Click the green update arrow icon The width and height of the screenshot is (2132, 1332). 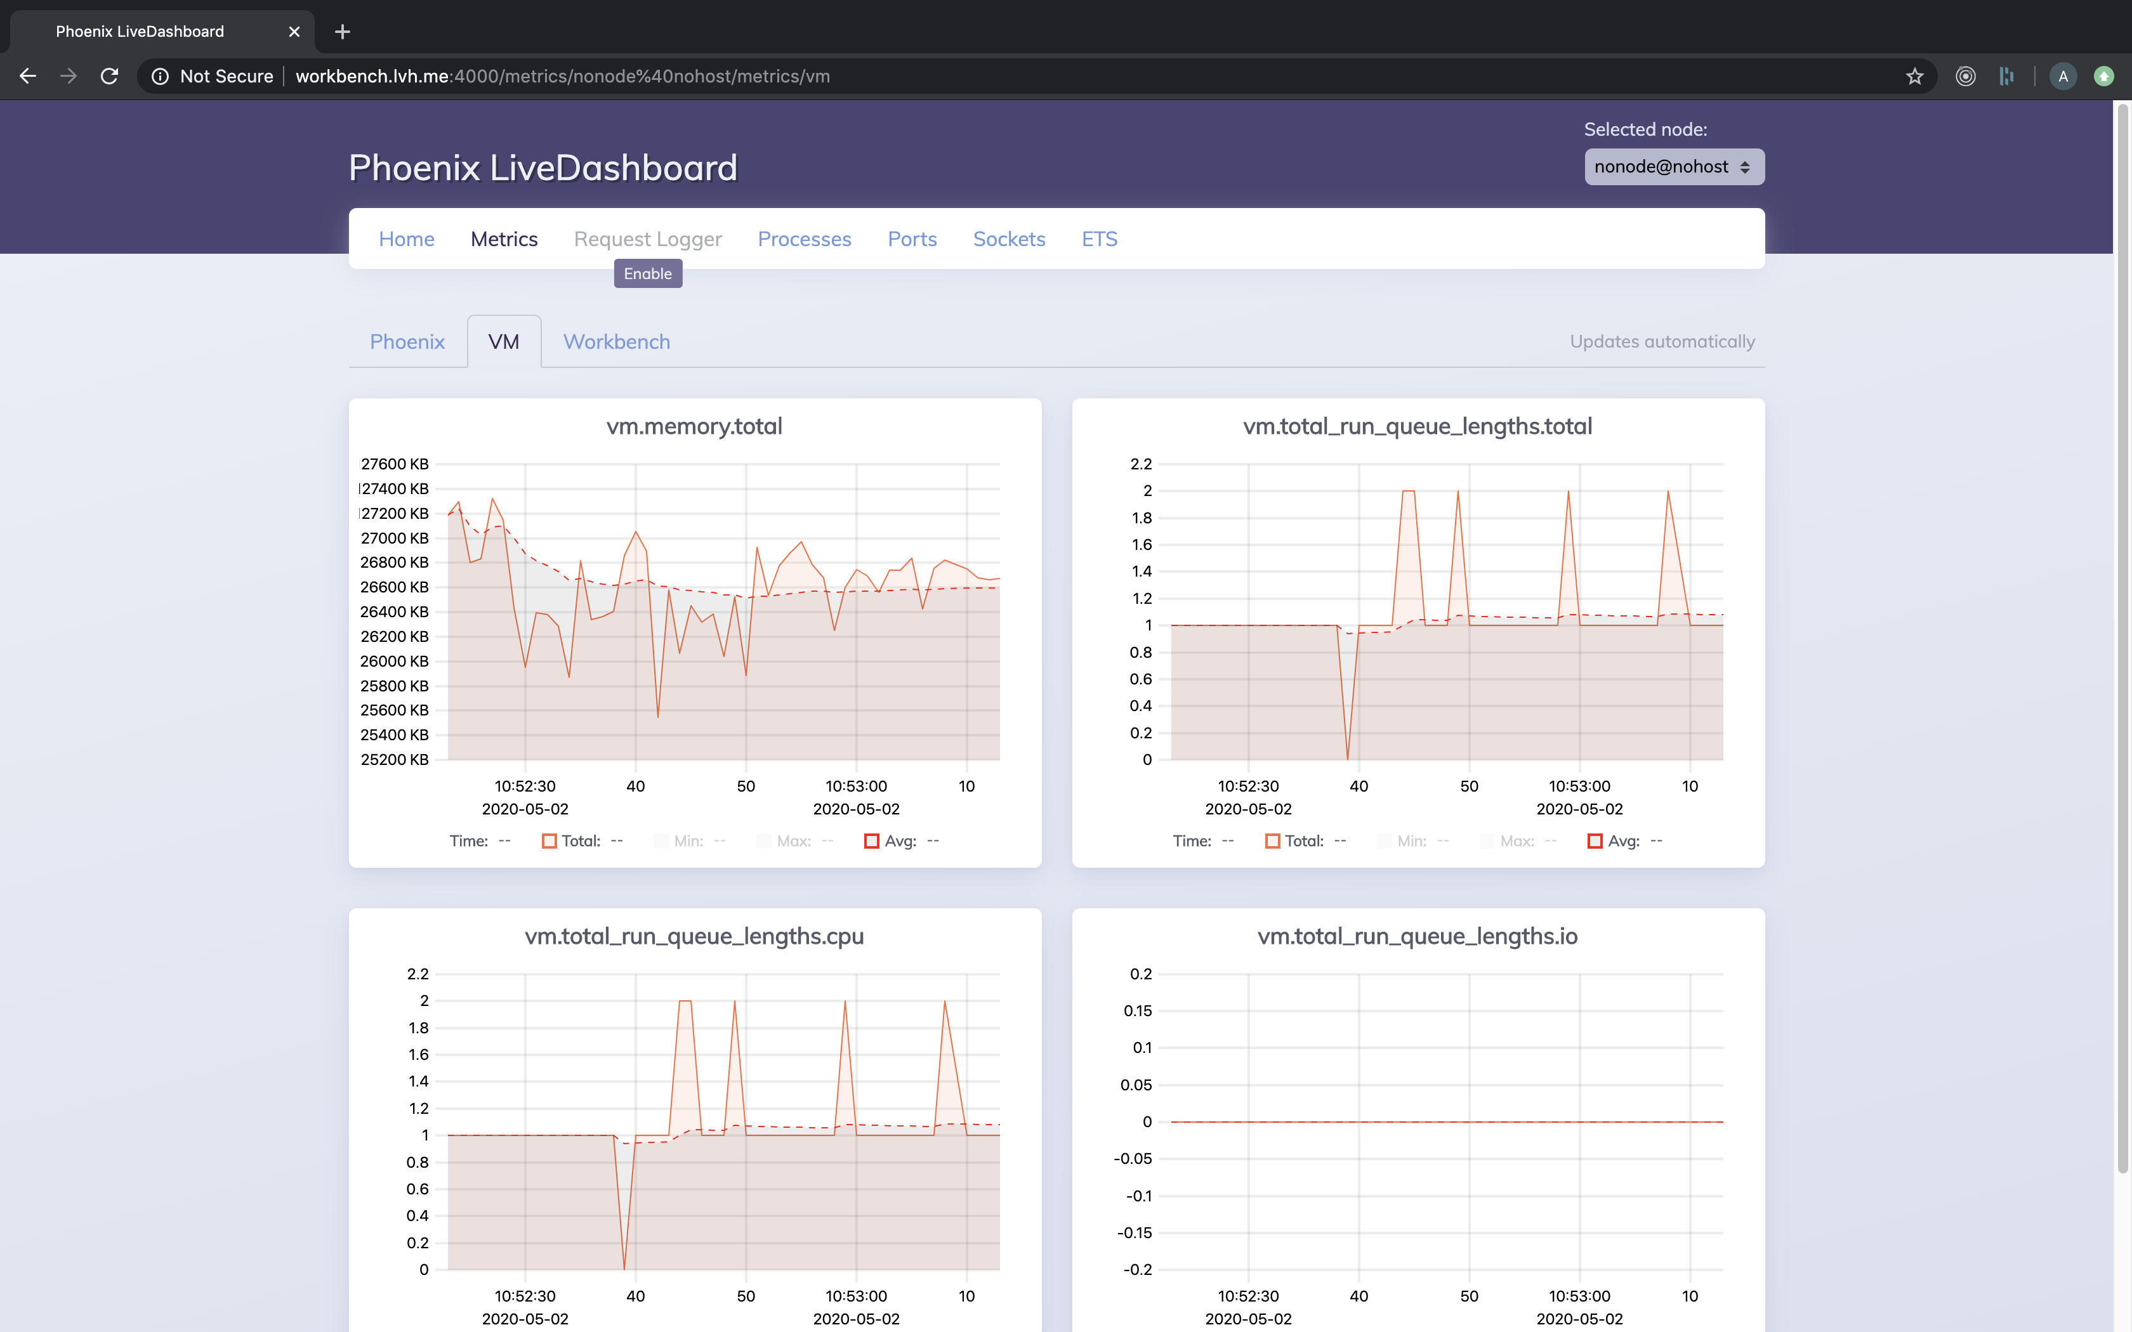[x=2103, y=77]
